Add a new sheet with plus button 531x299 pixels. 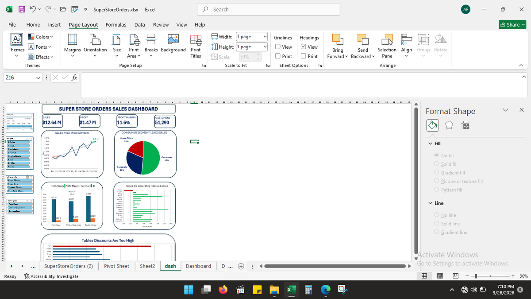241,266
